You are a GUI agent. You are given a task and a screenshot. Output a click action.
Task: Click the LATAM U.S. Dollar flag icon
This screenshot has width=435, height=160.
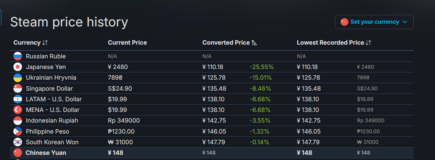coord(18,99)
